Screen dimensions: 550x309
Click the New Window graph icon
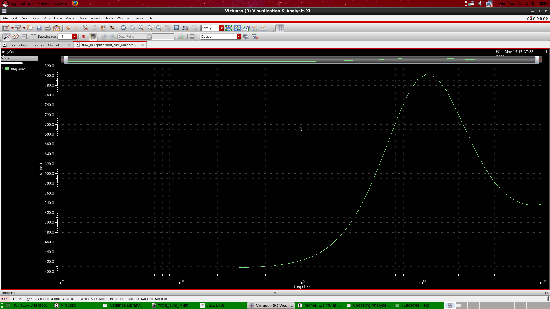(x=6, y=28)
